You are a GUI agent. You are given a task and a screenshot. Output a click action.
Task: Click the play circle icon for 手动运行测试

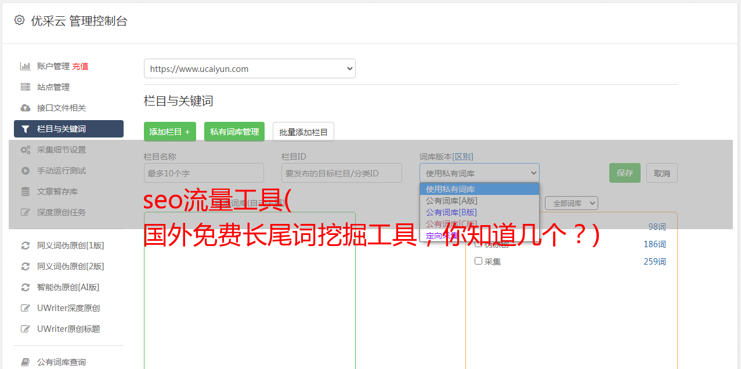point(25,171)
